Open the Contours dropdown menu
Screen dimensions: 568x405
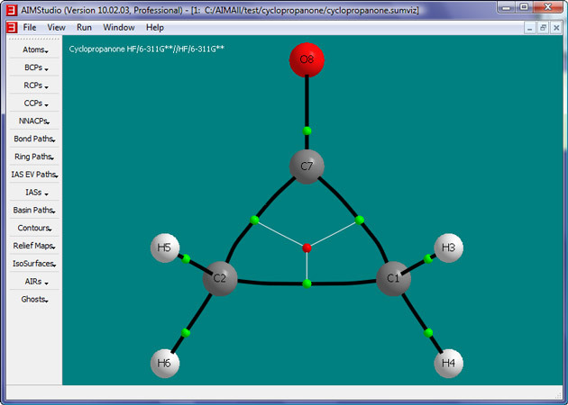(33, 228)
